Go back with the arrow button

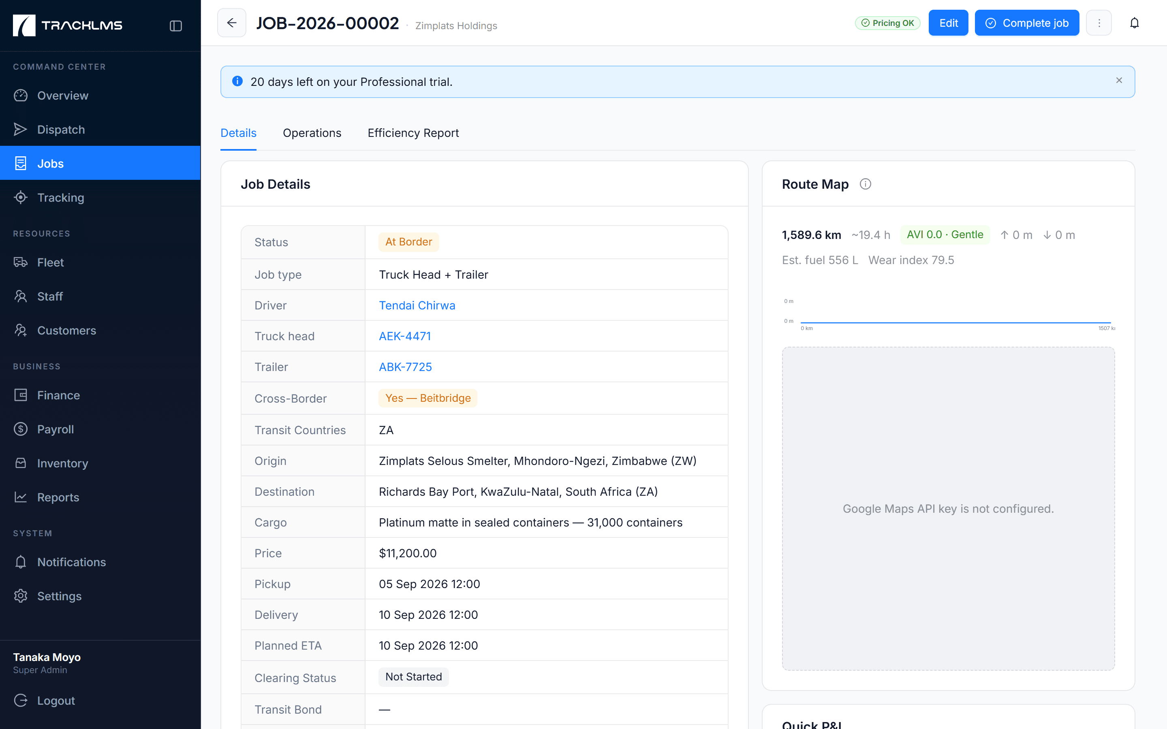tap(231, 23)
